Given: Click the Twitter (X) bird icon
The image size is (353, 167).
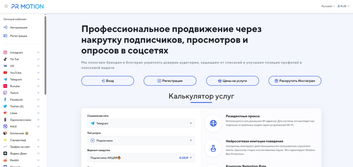Looking at the screenshot, I should click(x=5, y=106).
